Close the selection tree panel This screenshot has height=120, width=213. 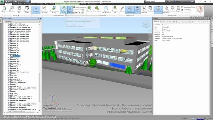[40, 19]
